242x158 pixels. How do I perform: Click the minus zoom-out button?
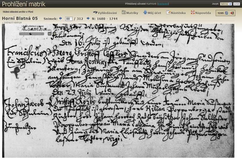(50, 34)
